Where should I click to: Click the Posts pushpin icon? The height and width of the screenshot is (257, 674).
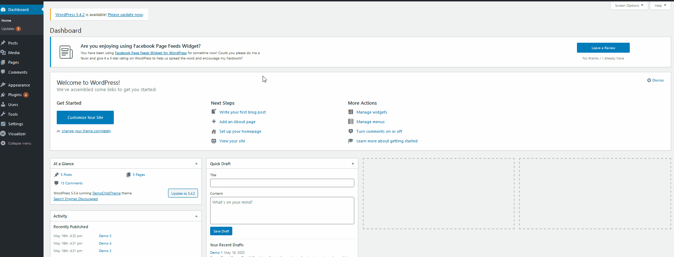coord(3,43)
